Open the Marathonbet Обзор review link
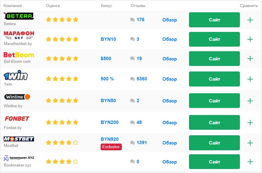The width and height of the screenshot is (262, 173). click(170, 39)
